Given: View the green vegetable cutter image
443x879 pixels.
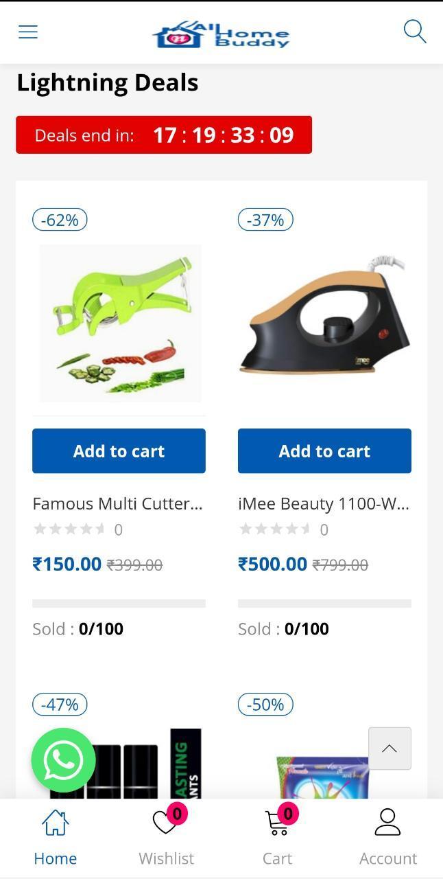Looking at the screenshot, I should [120, 323].
